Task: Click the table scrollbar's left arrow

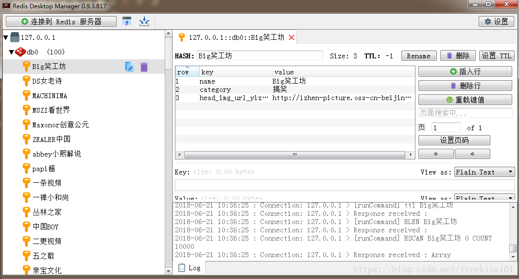Action: (179, 155)
